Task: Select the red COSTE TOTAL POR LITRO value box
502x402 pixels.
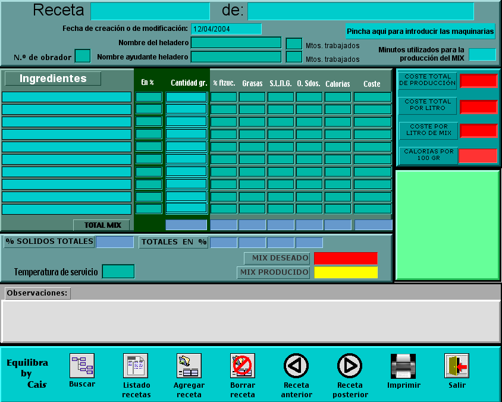Action: click(x=479, y=106)
